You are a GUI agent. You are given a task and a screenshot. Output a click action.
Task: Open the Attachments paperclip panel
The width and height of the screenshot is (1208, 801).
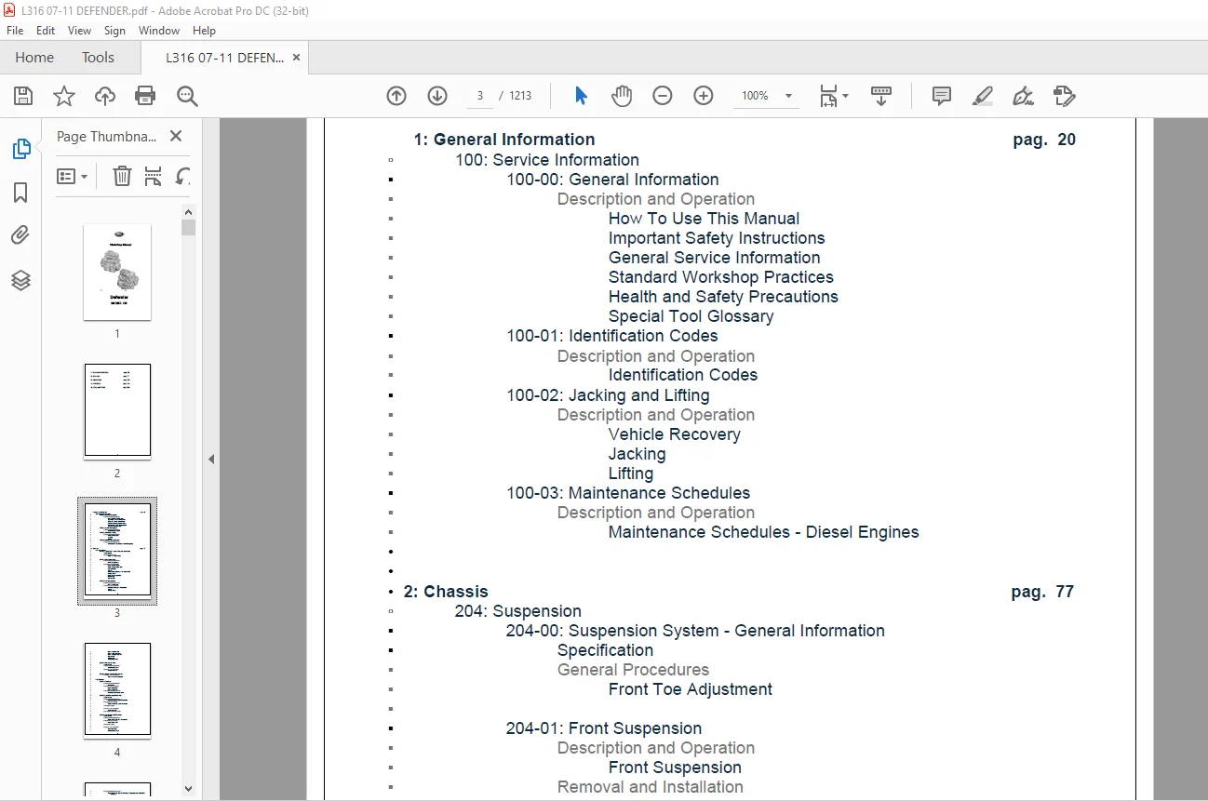20,235
